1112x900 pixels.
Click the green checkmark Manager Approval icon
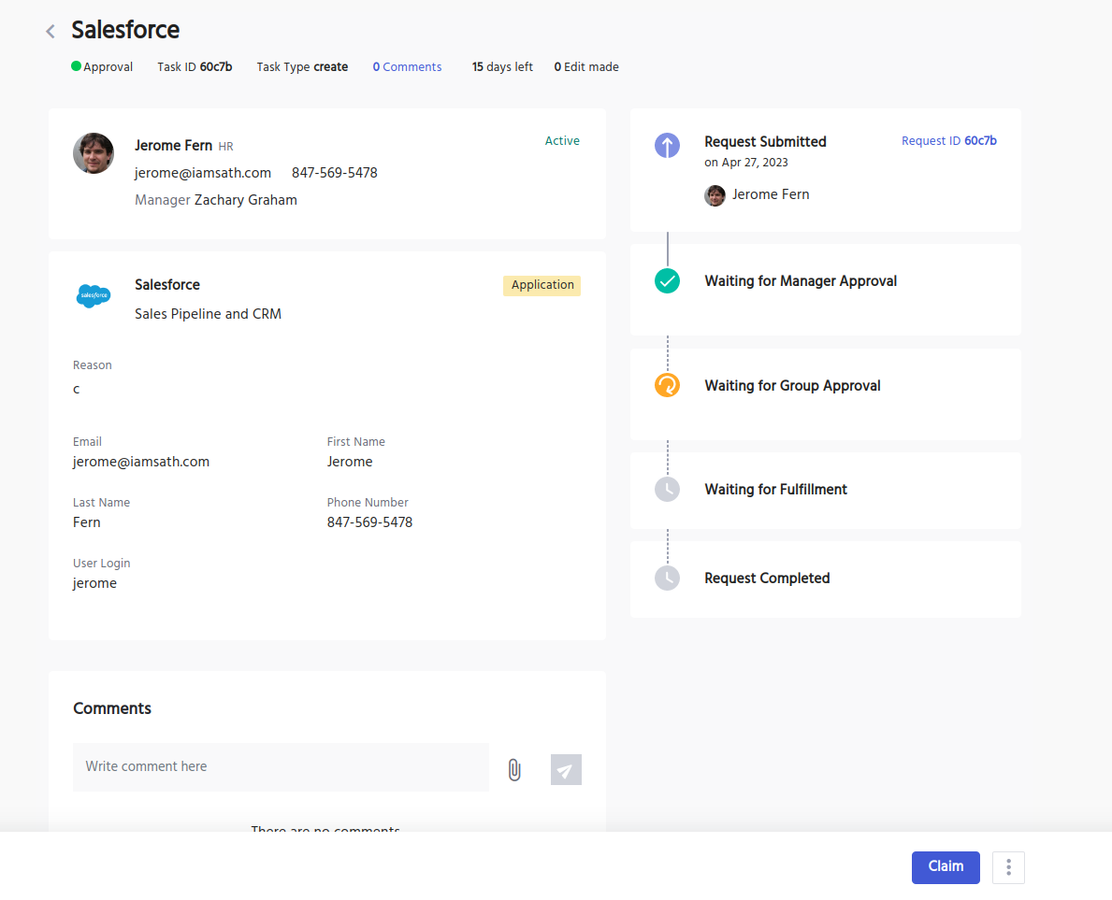[667, 280]
